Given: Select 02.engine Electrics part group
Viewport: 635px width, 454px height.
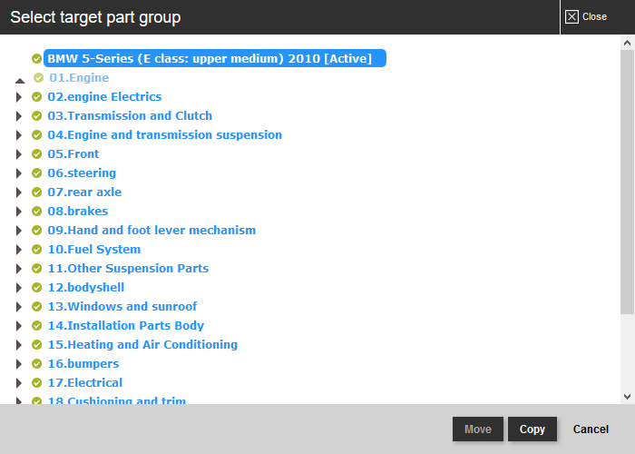Looking at the screenshot, I should point(104,96).
